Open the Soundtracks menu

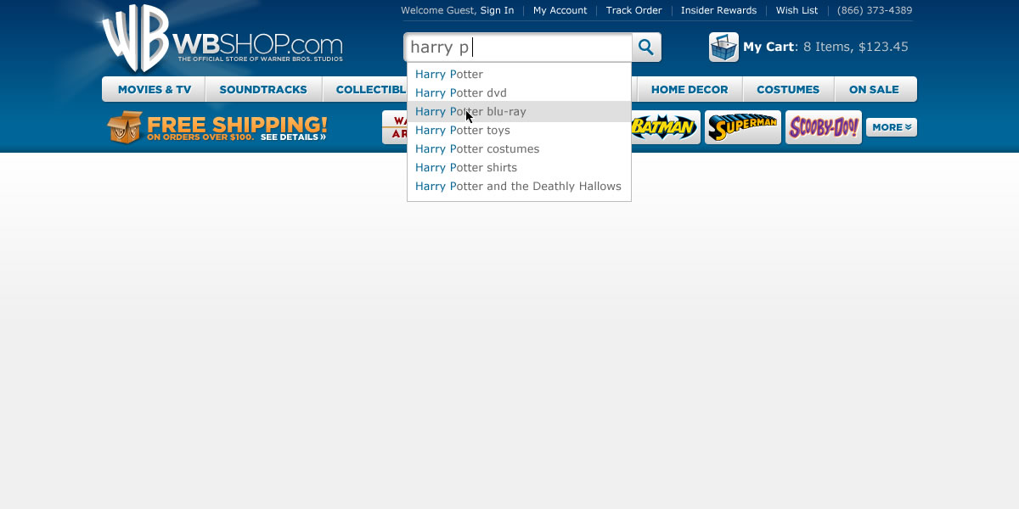point(263,90)
